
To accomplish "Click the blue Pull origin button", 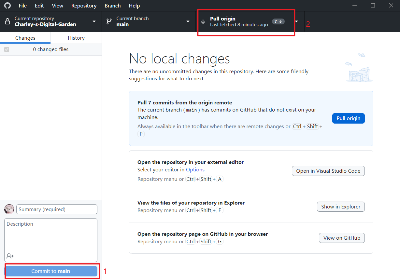I will (348, 118).
